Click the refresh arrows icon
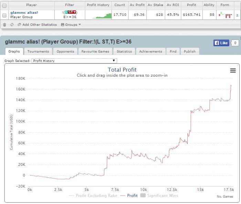The height and width of the screenshot is (204, 241). 12,25
